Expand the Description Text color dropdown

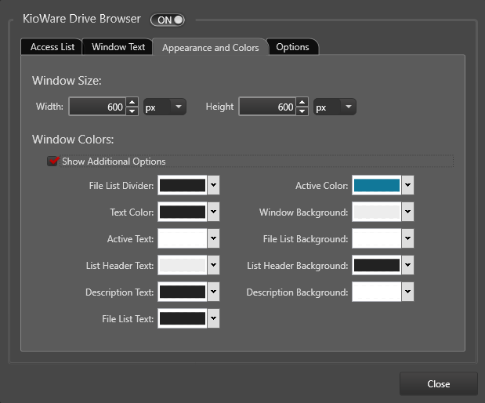[213, 292]
